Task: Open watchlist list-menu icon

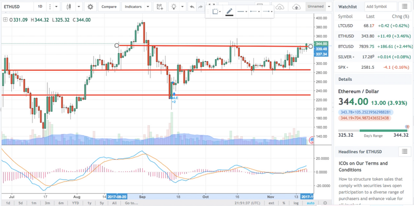Action: coord(404,6)
